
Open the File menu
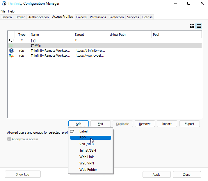[3, 11]
